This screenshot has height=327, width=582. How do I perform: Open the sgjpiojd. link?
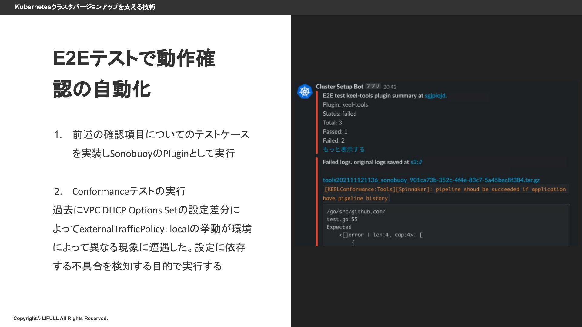coord(436,96)
